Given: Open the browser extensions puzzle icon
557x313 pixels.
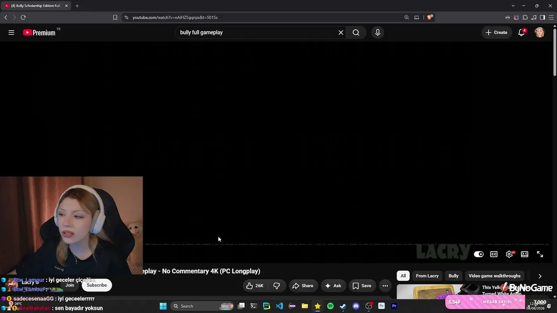Looking at the screenshot, I should tap(525, 17).
